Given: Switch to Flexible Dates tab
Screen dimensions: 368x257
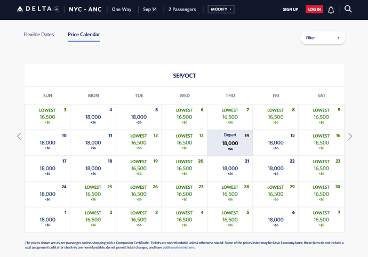Looking at the screenshot, I should (x=39, y=35).
